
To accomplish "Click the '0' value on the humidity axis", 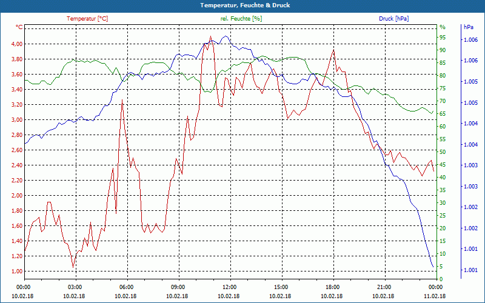I will (441, 279).
